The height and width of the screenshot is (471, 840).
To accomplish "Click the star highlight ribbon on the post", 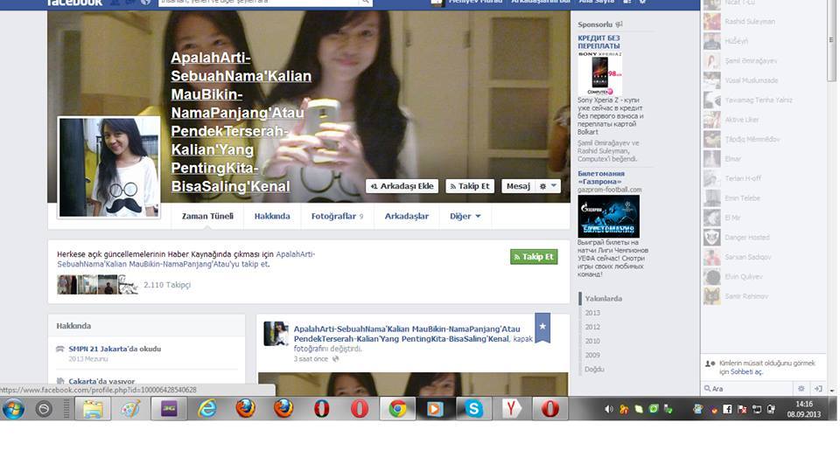I will pos(542,327).
